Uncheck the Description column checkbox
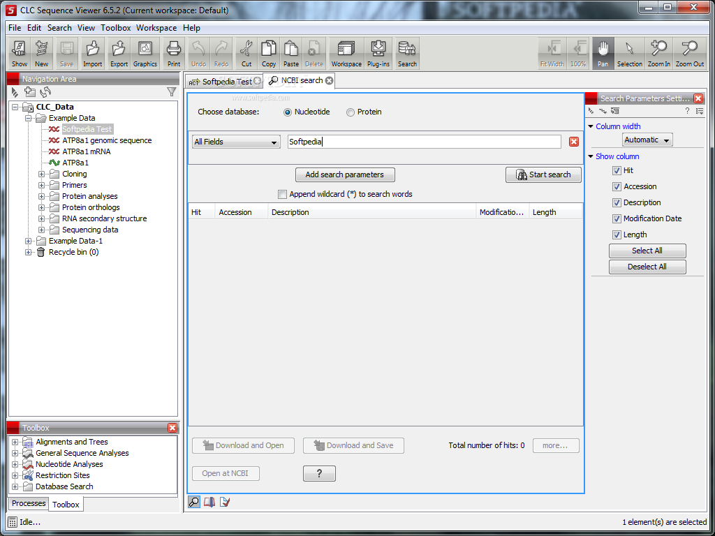 (617, 202)
